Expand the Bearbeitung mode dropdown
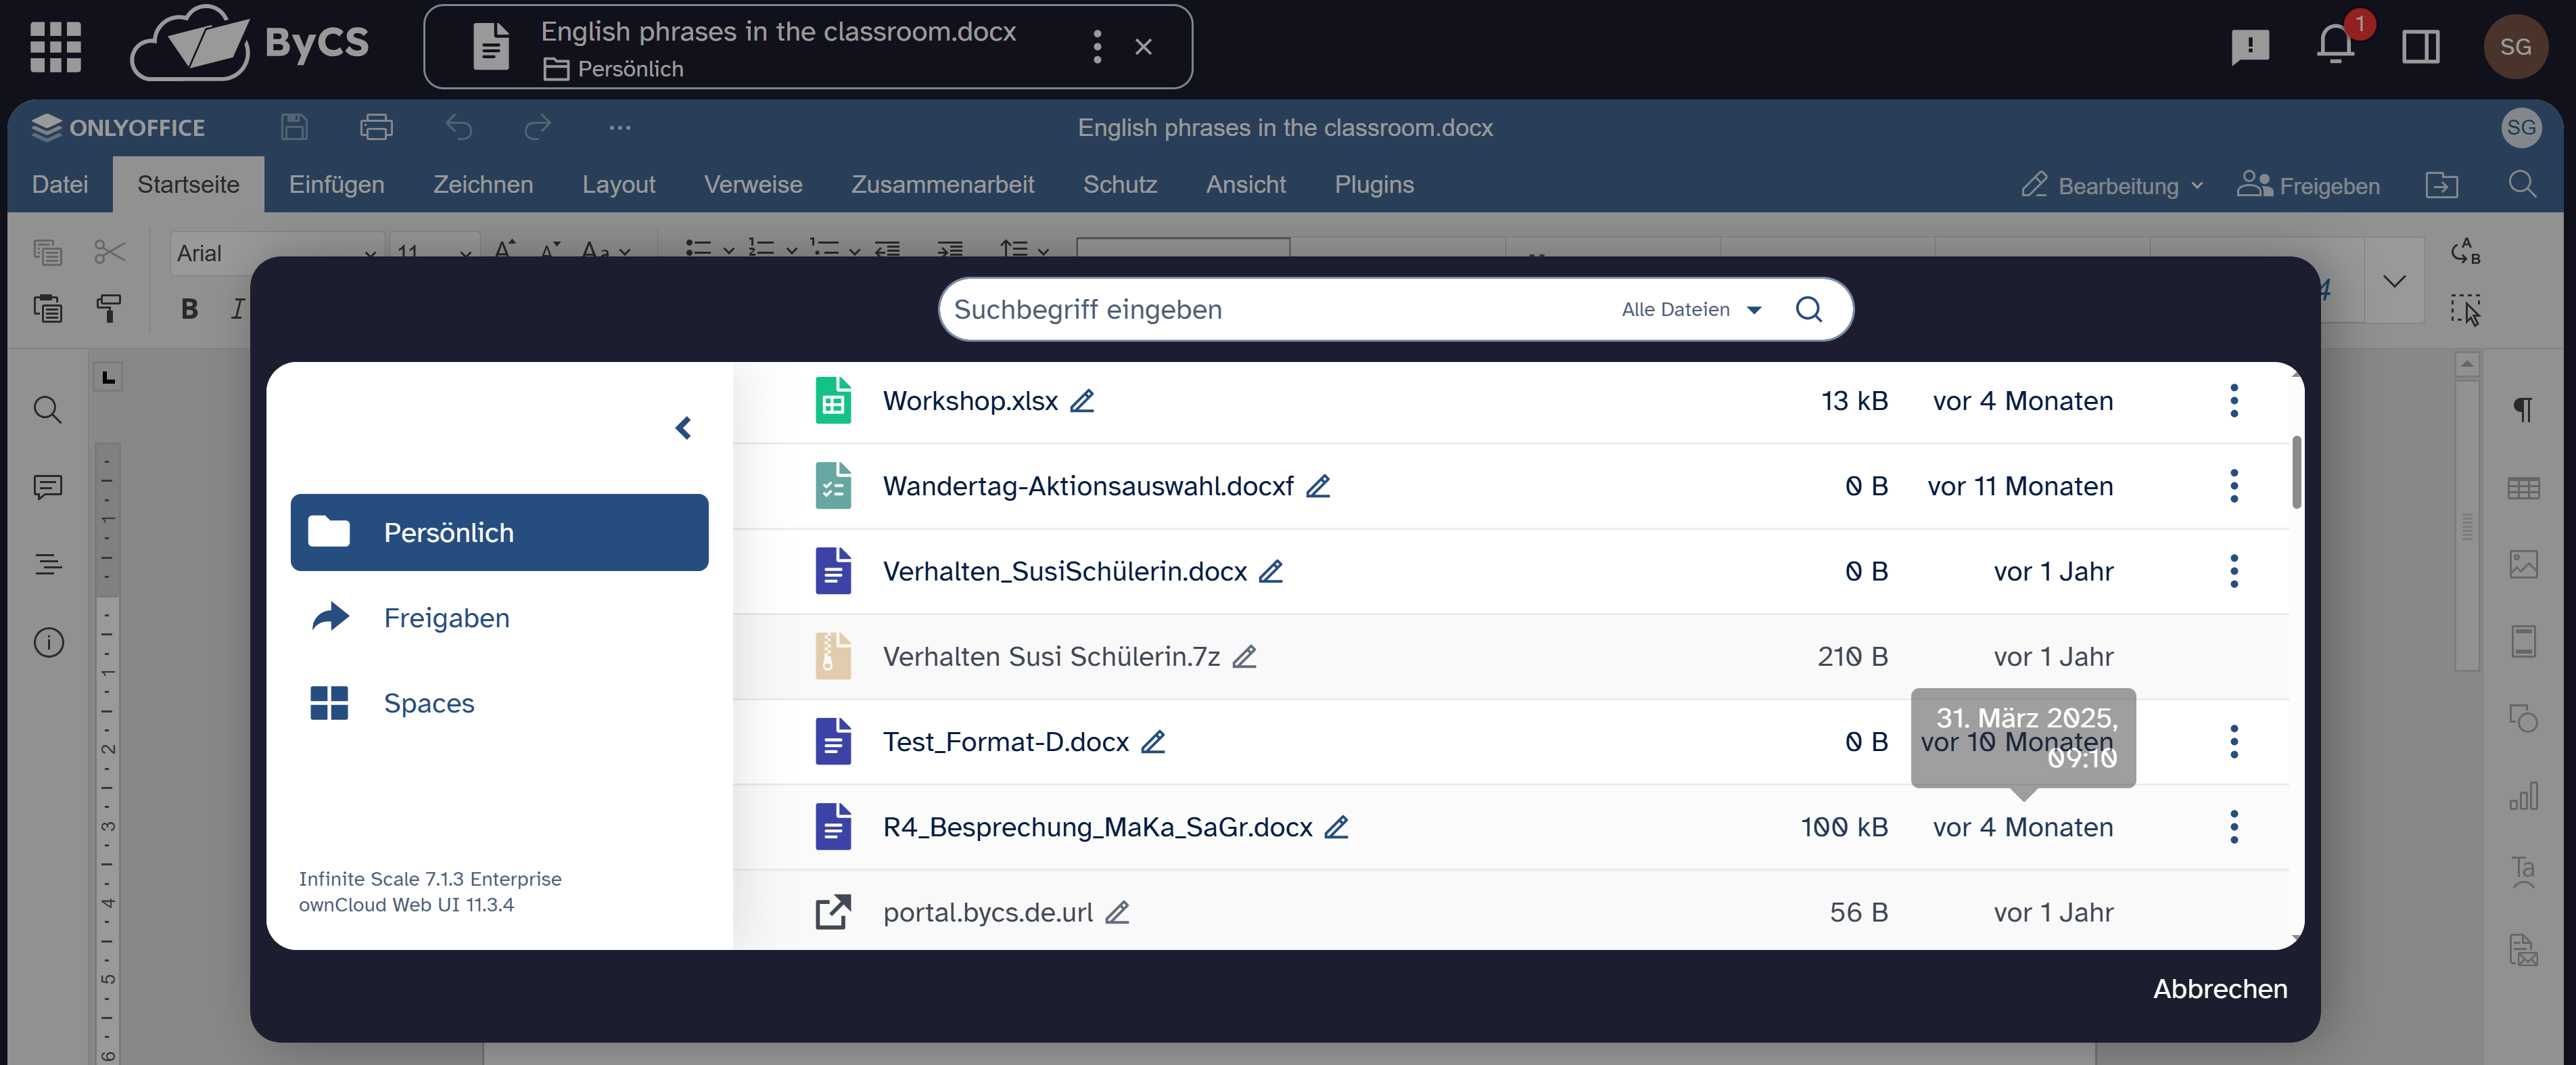This screenshot has width=2576, height=1065. 2112,186
